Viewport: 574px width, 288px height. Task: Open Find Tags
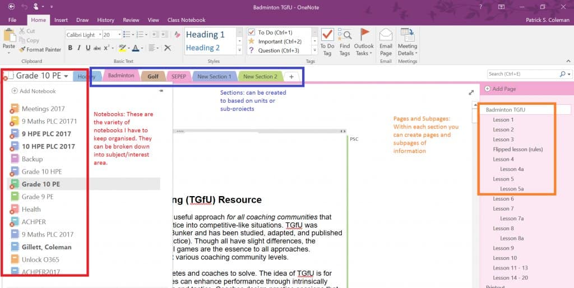coord(345,42)
